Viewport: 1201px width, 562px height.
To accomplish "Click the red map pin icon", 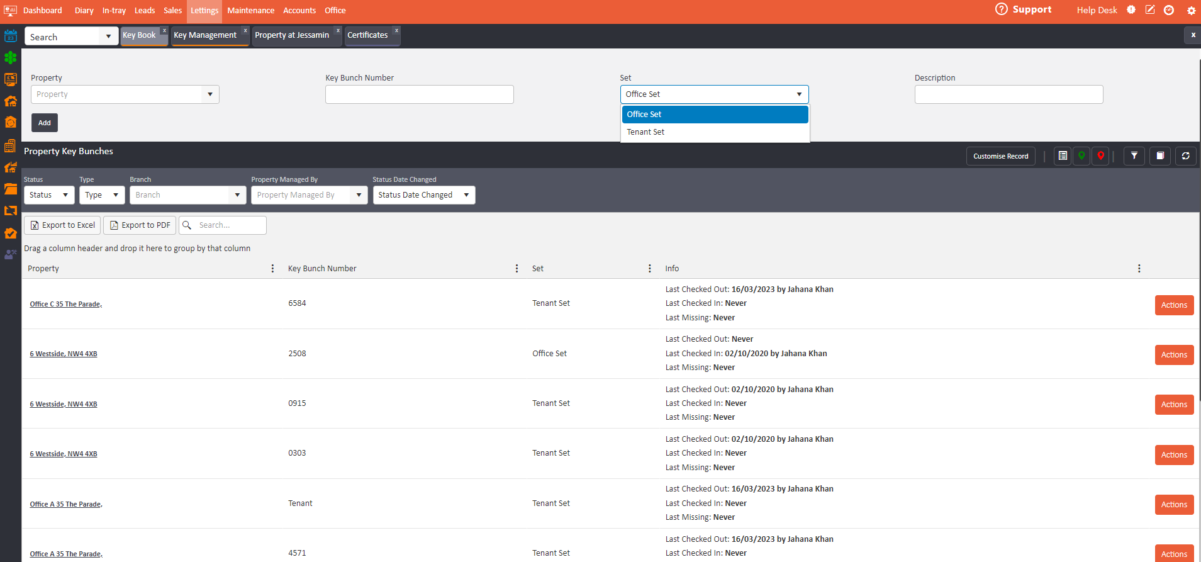I will pyautogui.click(x=1100, y=156).
